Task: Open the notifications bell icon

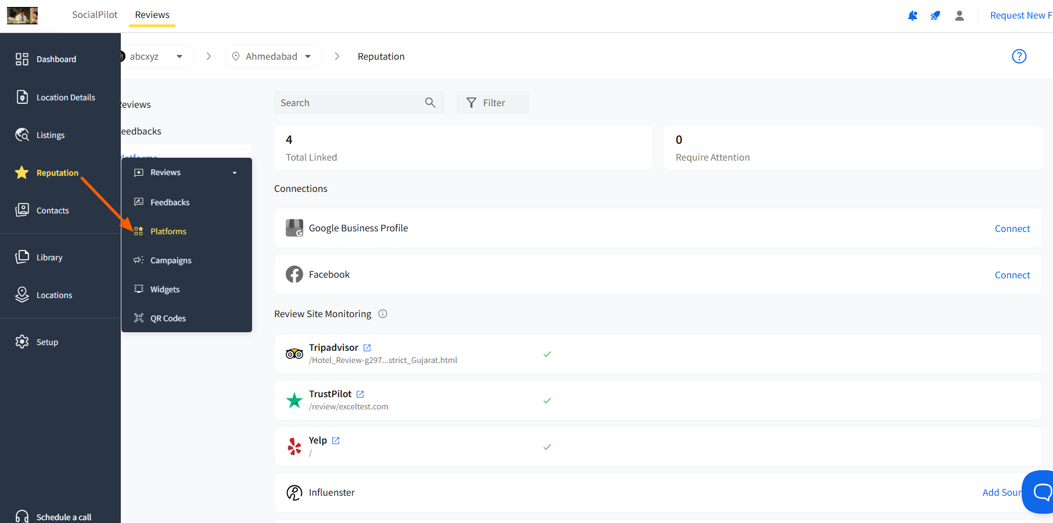Action: pyautogui.click(x=913, y=16)
